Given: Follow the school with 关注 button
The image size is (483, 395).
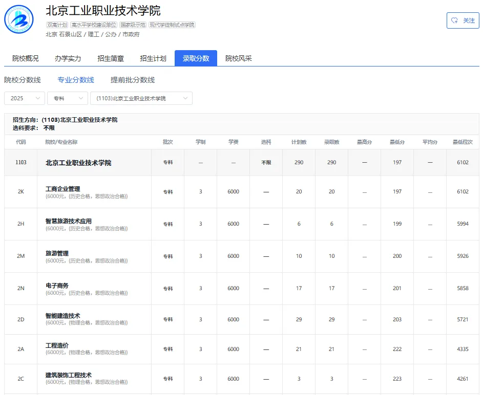Looking at the screenshot, I should [x=463, y=20].
